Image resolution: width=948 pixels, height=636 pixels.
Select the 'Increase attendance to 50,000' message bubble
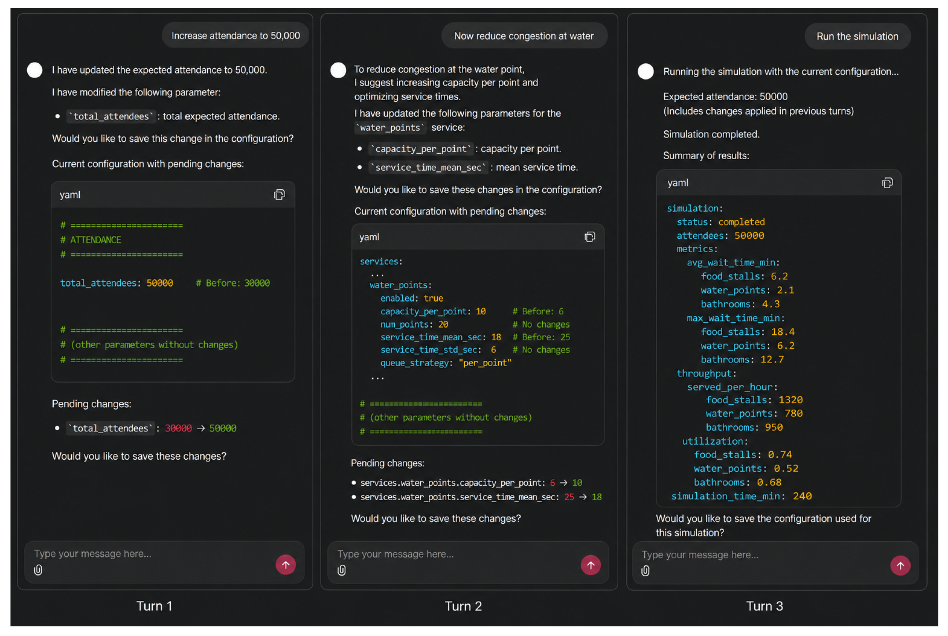pos(236,36)
